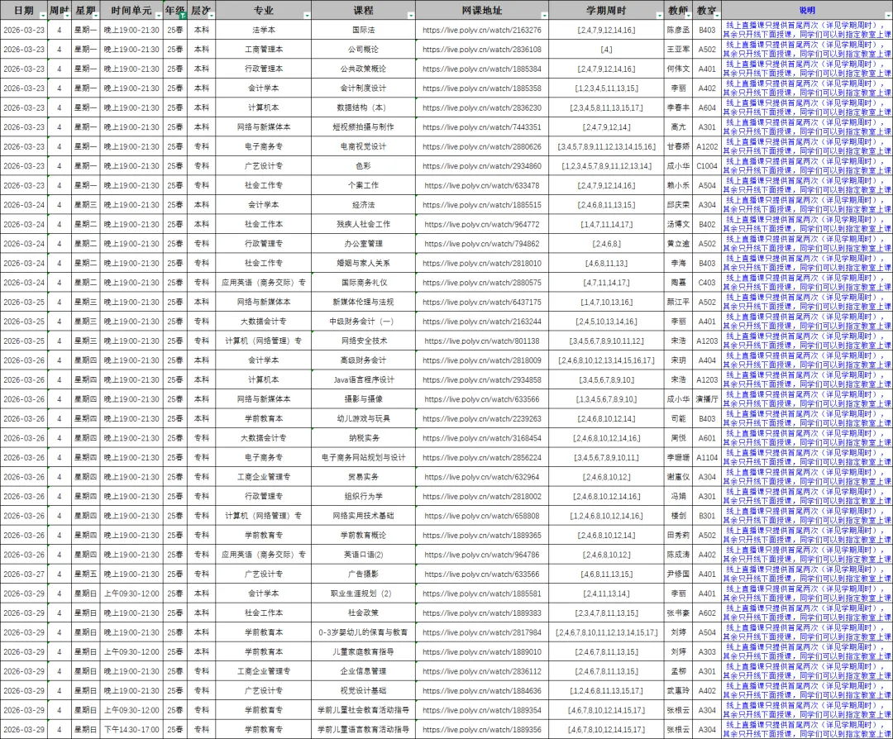The image size is (893, 739).
Task: Select the course cell 幼儿游戏与玩具
Action: (363, 418)
